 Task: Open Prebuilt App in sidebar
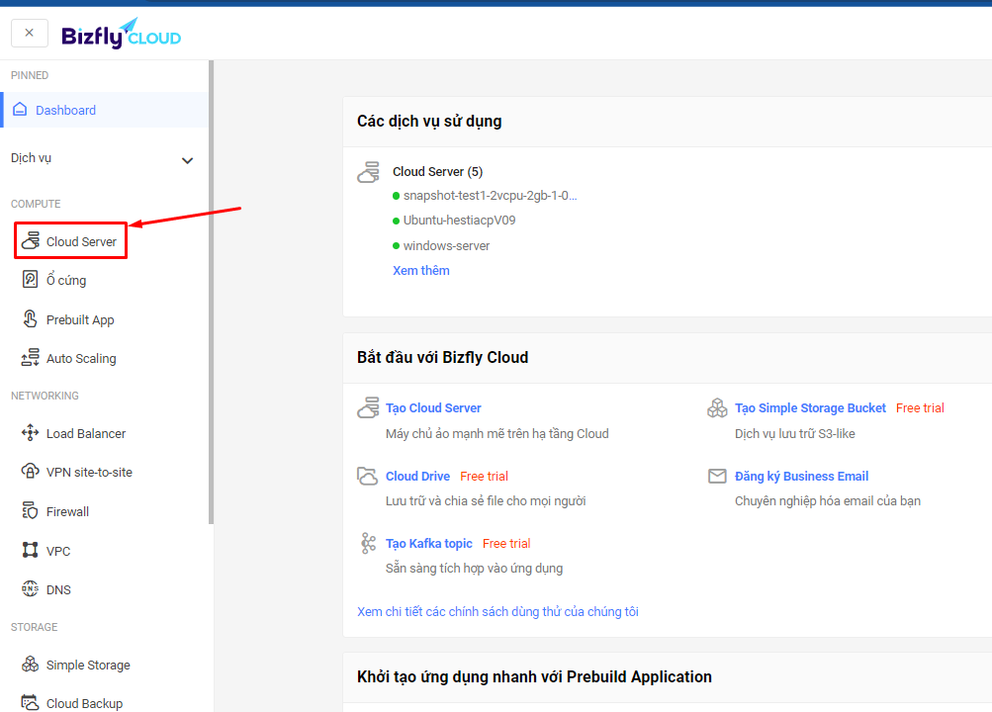[x=80, y=320]
